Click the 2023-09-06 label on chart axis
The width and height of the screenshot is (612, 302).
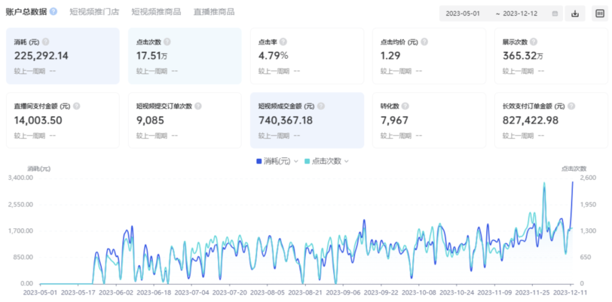[x=343, y=292]
